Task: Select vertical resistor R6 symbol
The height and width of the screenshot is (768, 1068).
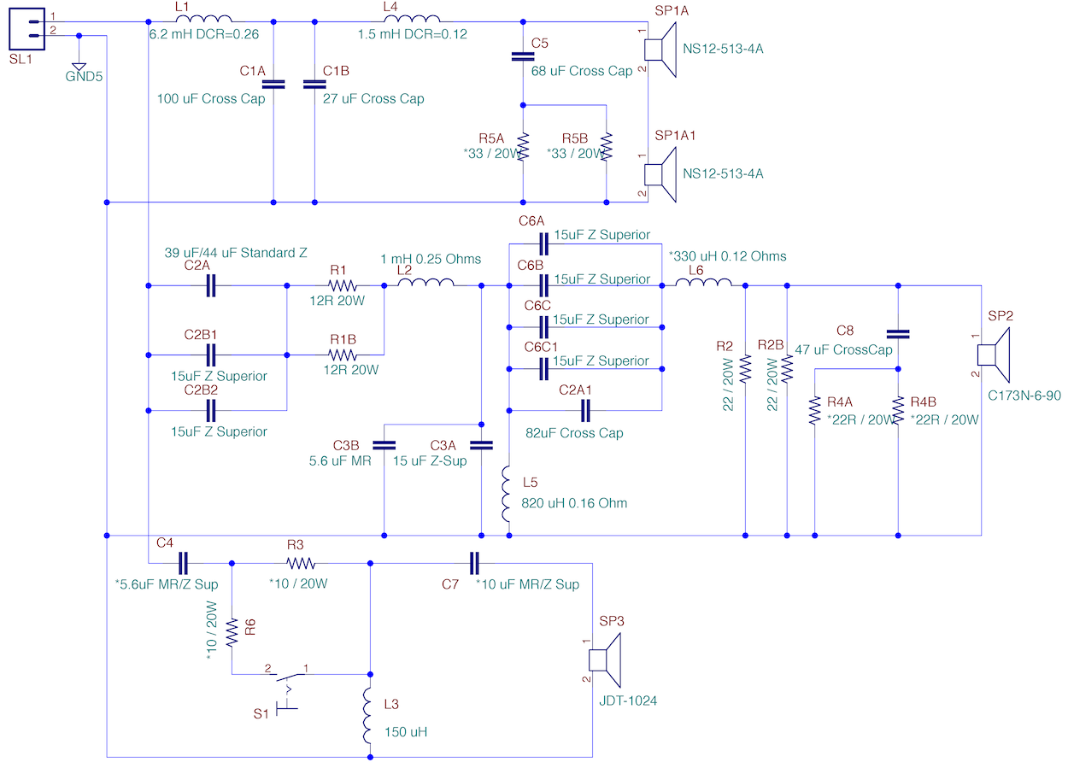Action: point(232,634)
